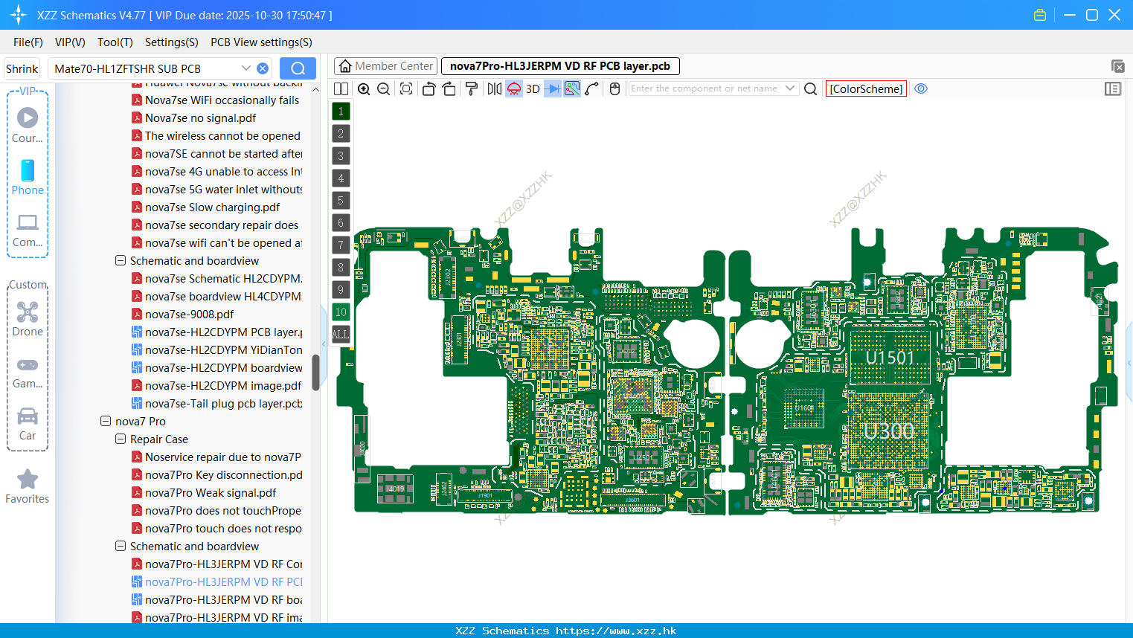Open the component name dropdown arrow
Screen dimensions: 1133x638
click(790, 88)
